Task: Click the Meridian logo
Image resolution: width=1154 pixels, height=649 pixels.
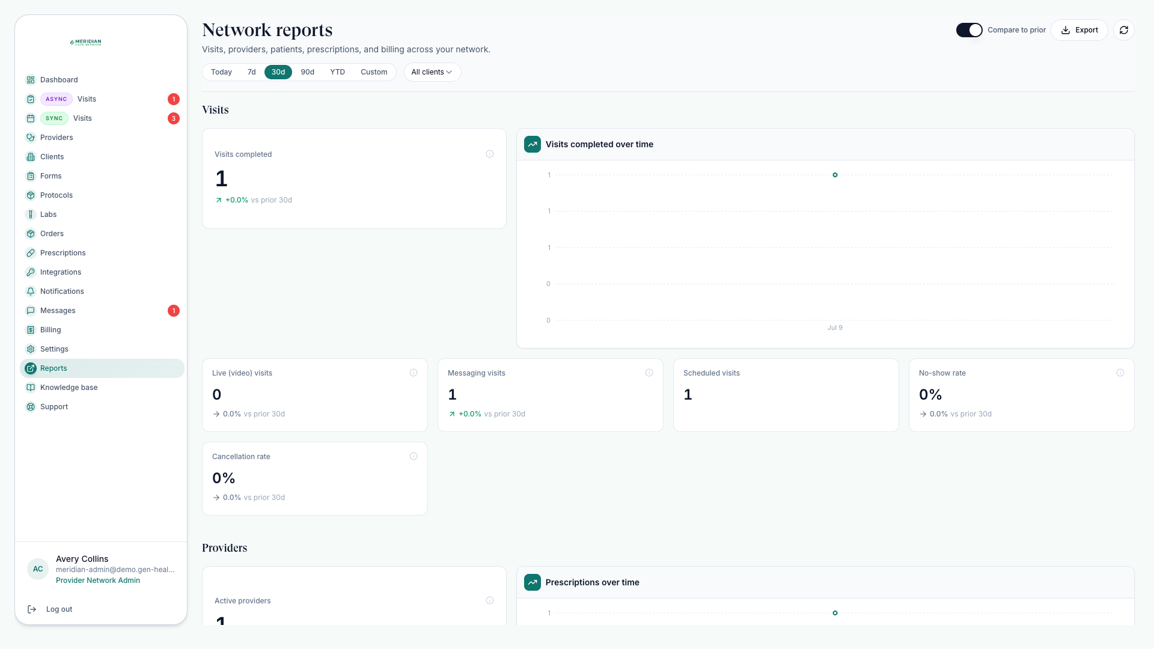Action: click(x=85, y=43)
